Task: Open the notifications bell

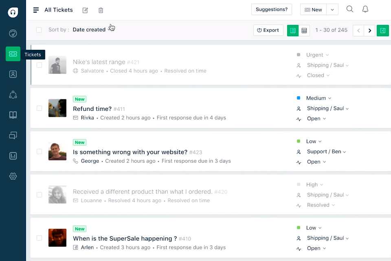Action: pos(365,9)
